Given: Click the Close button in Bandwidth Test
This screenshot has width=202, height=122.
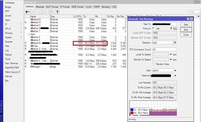Looking at the screenshot, I should [186, 35].
